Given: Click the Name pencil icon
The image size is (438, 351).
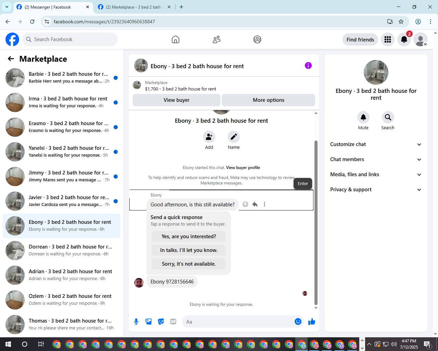Looking at the screenshot, I should 234,137.
